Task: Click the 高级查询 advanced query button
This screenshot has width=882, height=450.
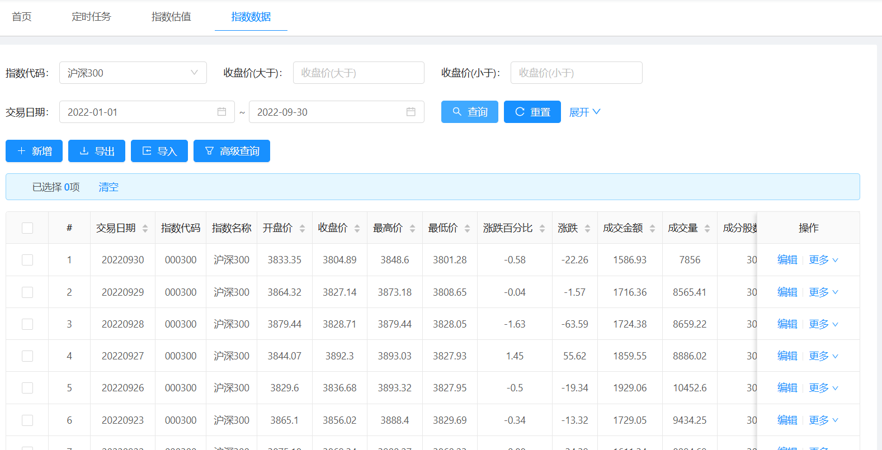Action: click(x=232, y=151)
